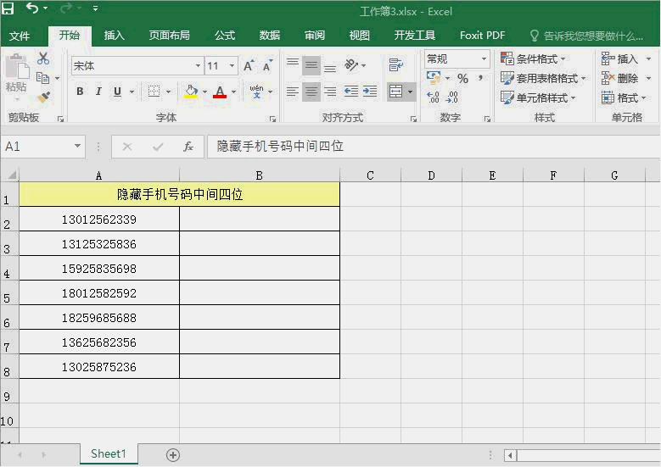Copy selection with the copy icon
The height and width of the screenshot is (467, 661).
point(42,78)
